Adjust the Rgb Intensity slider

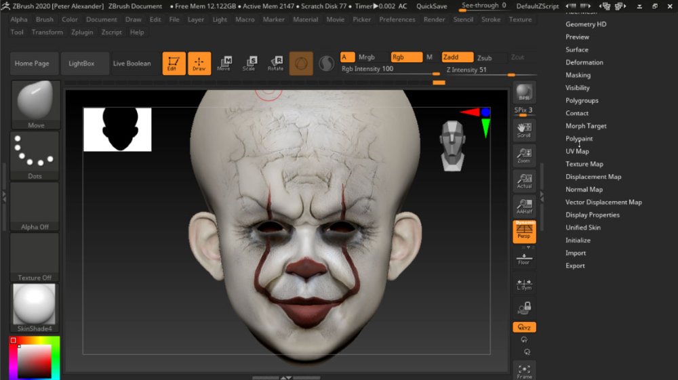pos(391,70)
